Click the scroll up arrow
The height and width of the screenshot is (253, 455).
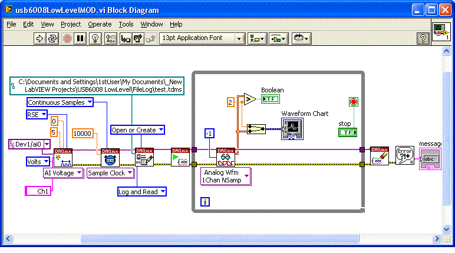[x=446, y=51]
